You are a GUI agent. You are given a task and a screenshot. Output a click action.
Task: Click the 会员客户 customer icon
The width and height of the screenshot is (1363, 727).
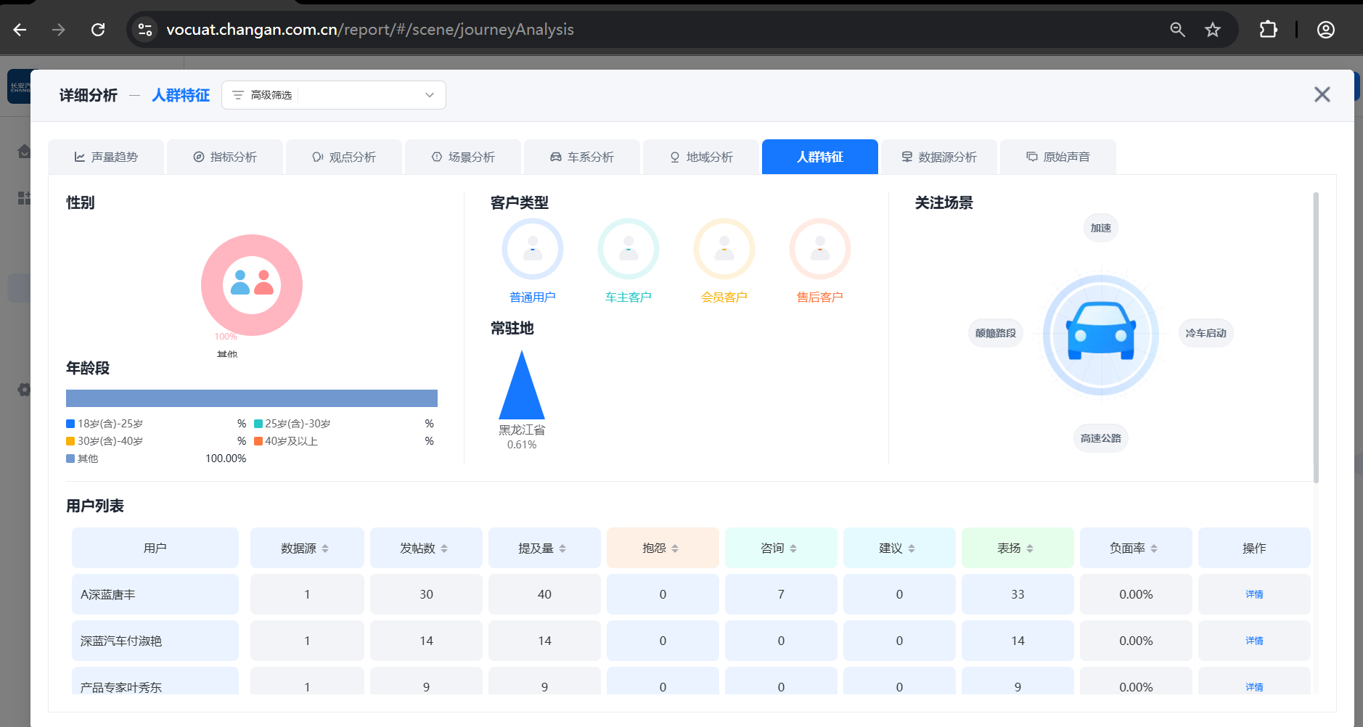tap(724, 250)
